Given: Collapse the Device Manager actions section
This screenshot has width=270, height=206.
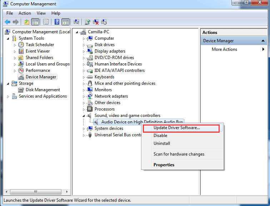Looking at the screenshot, I should pyautogui.click(x=263, y=41).
